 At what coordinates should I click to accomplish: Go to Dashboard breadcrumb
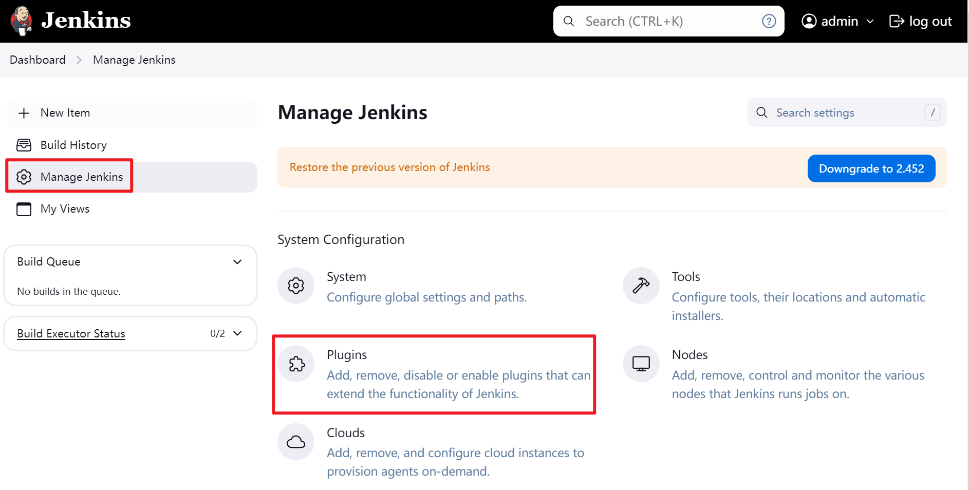coord(38,60)
